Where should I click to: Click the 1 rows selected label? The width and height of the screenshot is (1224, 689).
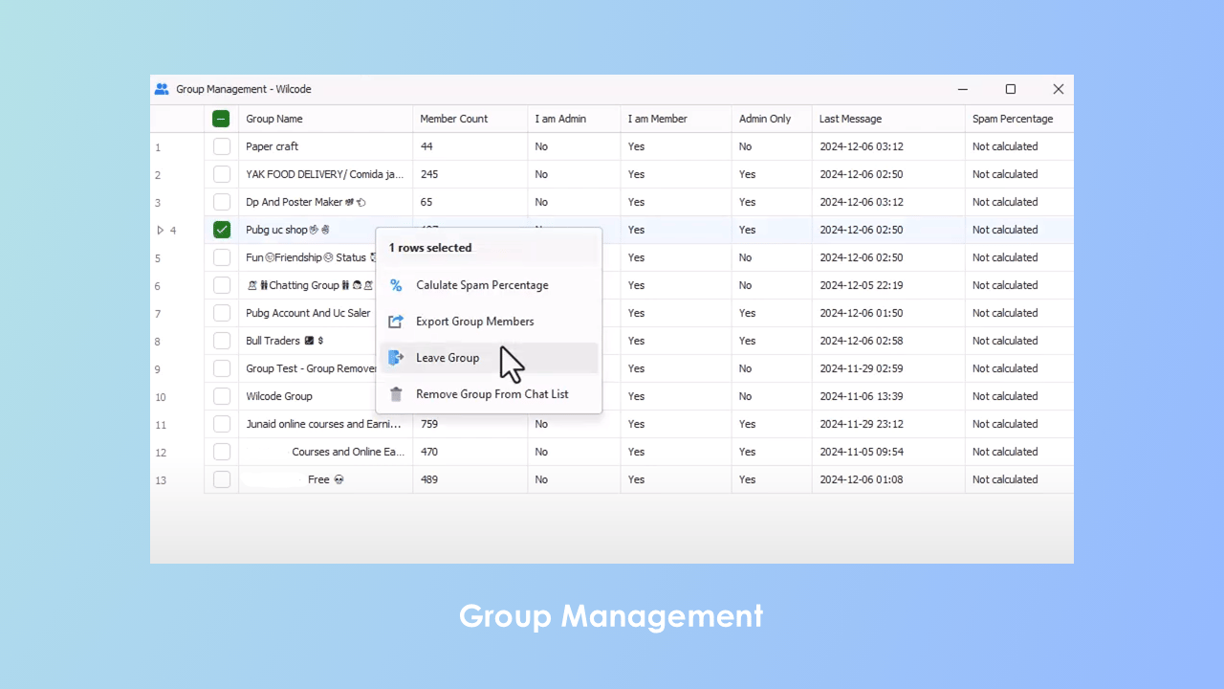tap(430, 247)
